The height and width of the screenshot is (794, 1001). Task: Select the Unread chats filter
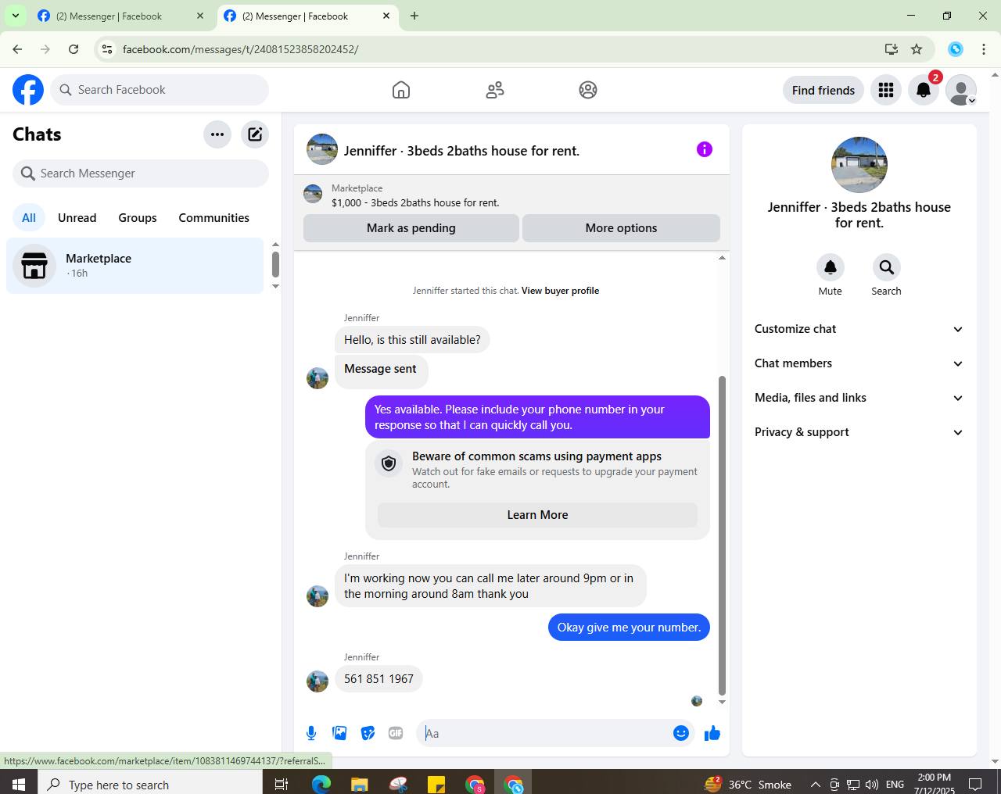click(77, 218)
